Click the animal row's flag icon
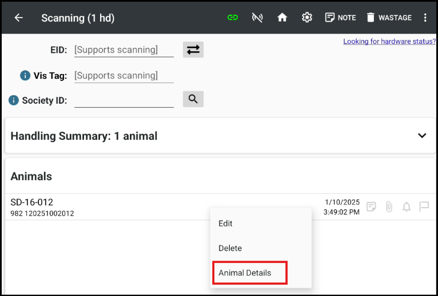 (424, 207)
